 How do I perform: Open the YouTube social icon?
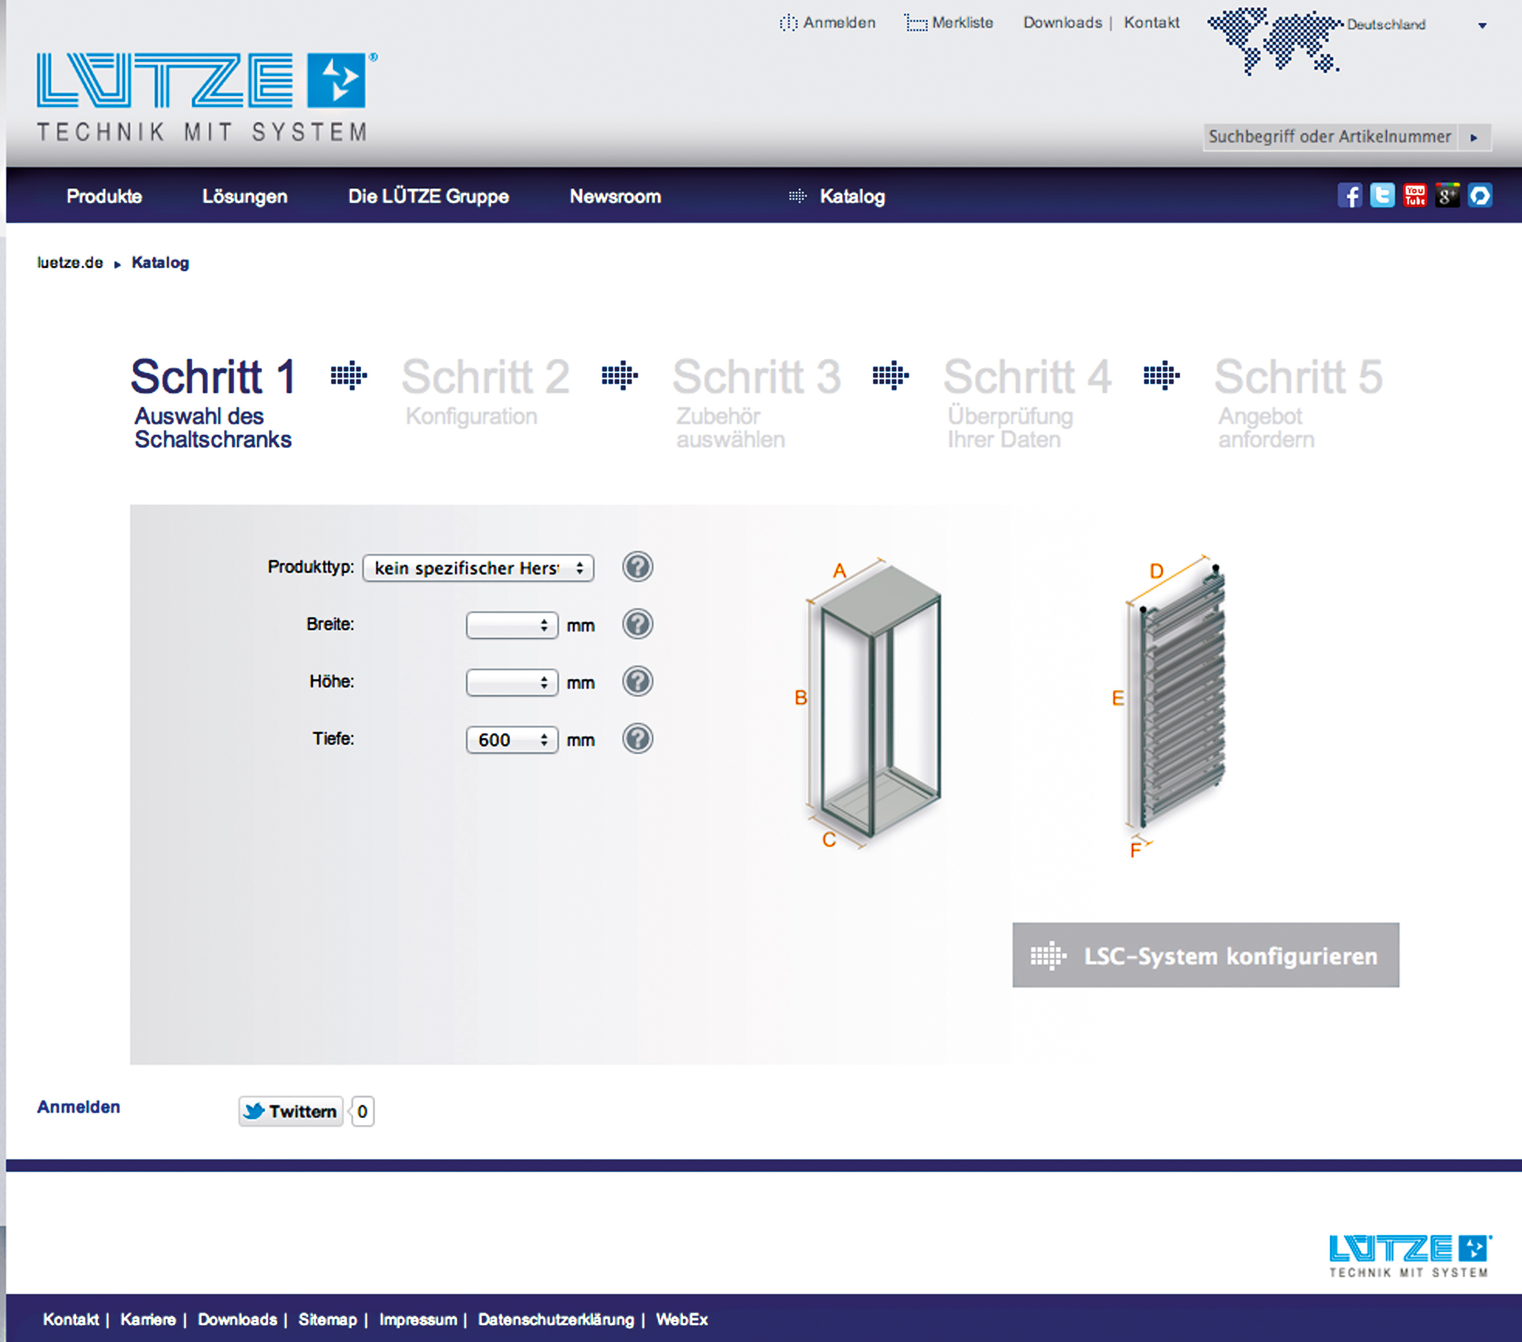coord(1415,196)
